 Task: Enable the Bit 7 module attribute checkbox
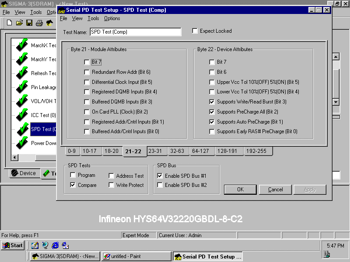point(87,62)
